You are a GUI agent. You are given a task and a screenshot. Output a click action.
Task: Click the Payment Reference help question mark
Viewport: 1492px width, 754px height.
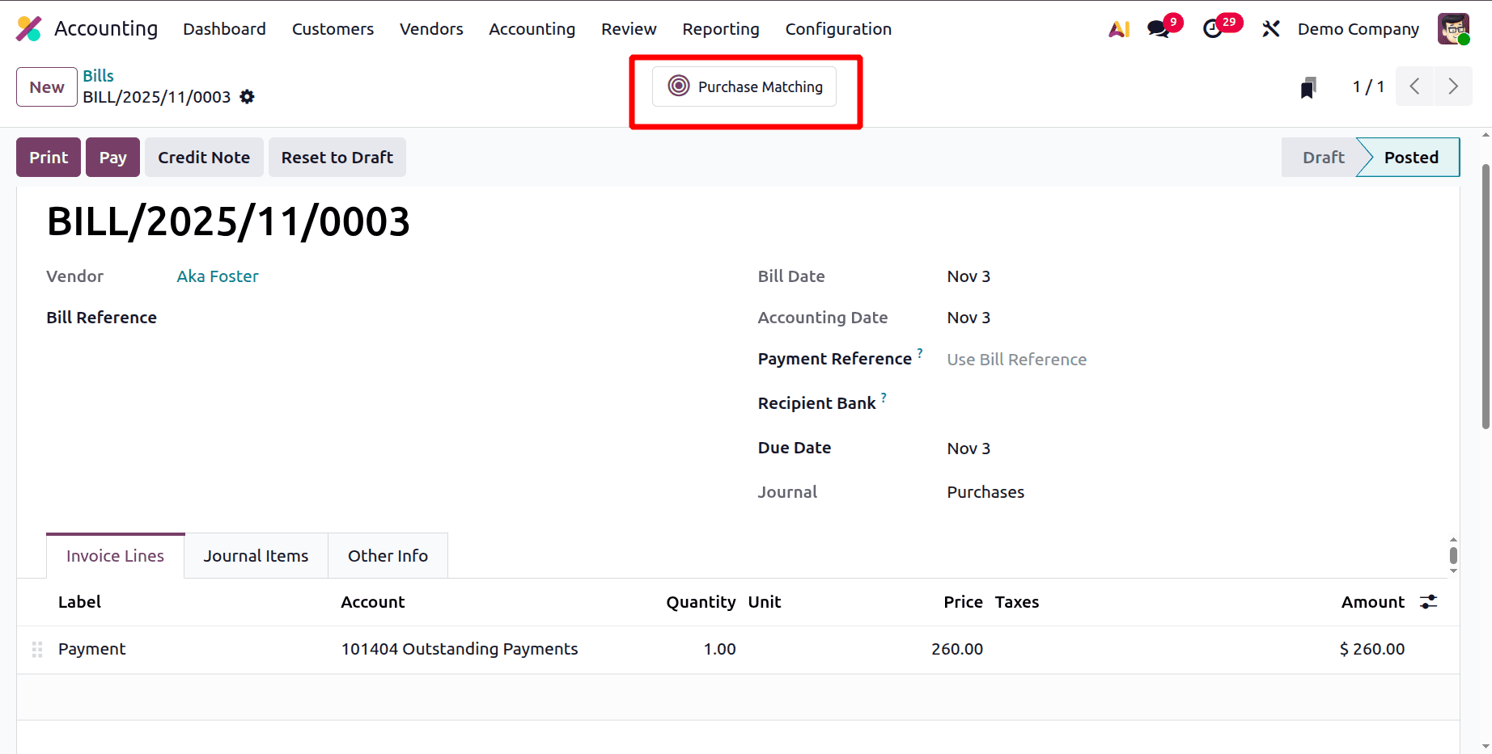(x=919, y=352)
